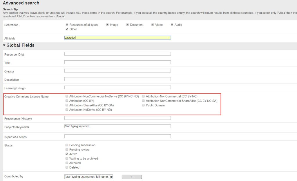Uncheck the Image resource type checkbox
The width and height of the screenshot is (297, 181).
click(x=107, y=25)
